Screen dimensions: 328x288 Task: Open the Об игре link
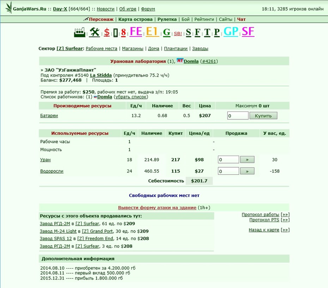click(128, 9)
